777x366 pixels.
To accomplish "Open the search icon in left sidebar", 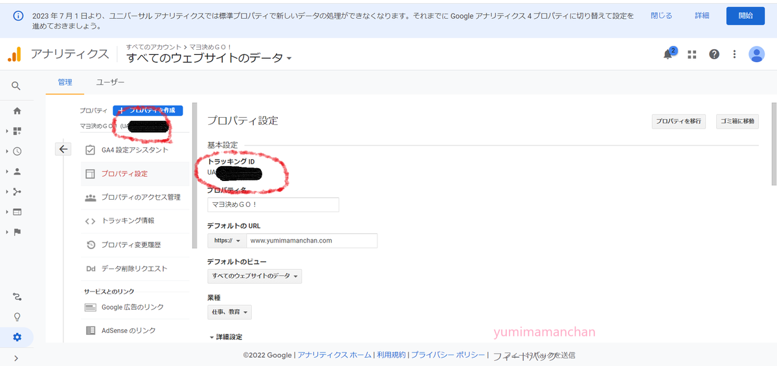I will (x=16, y=85).
